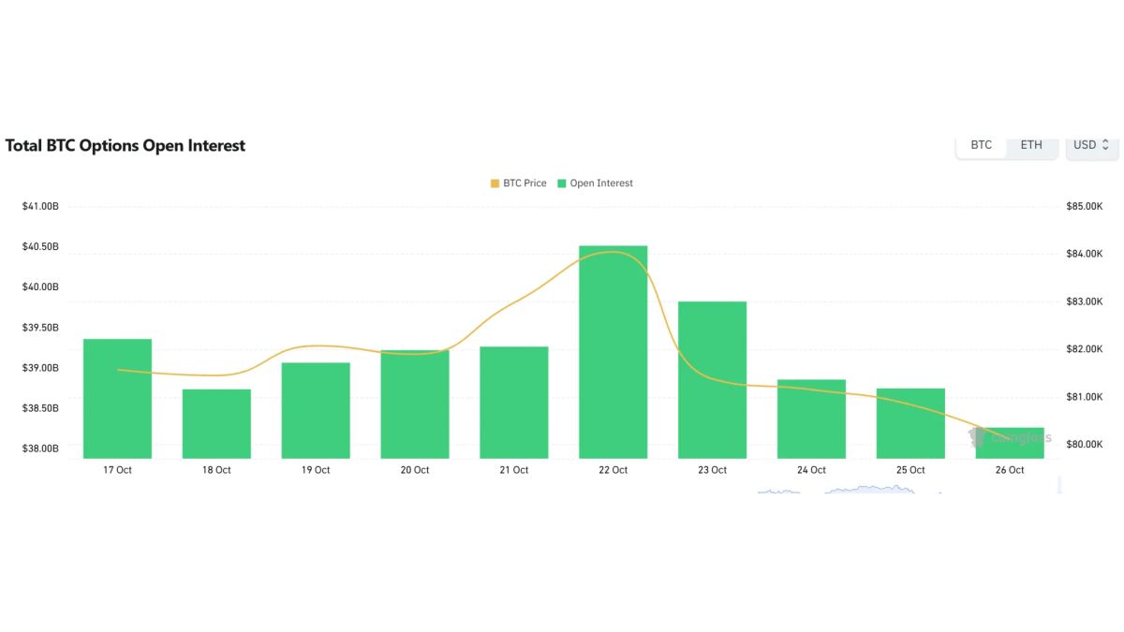This screenshot has width=1124, height=632.
Task: Select the 21 Oct open interest bar
Action: [x=514, y=403]
